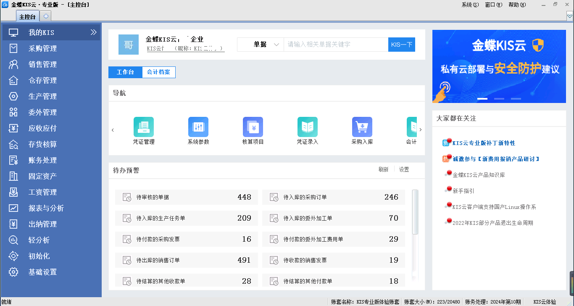Select 仓存管理 in the sidebar
Viewport: 574px width, 306px height.
click(x=51, y=80)
